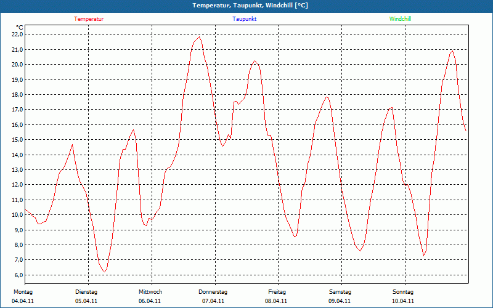Click the 18,0 y-axis value
The image size is (493, 308).
[17, 95]
